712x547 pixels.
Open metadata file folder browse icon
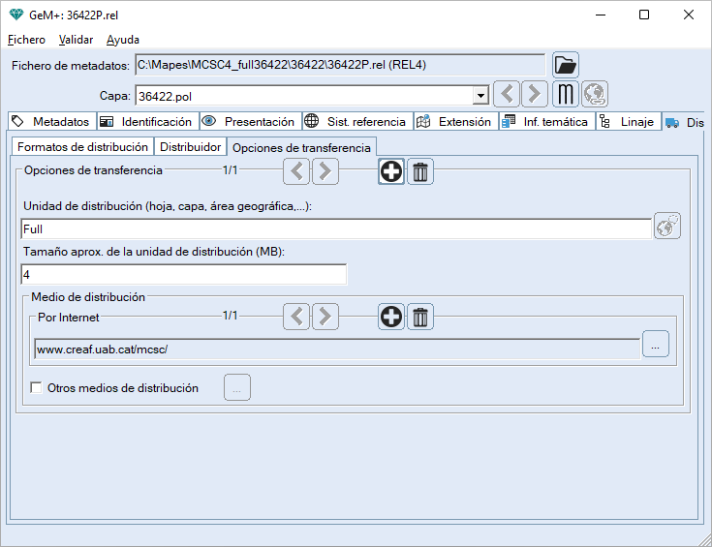coord(565,65)
